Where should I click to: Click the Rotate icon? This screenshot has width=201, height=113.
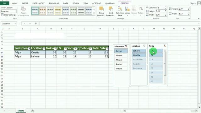point(141,9)
